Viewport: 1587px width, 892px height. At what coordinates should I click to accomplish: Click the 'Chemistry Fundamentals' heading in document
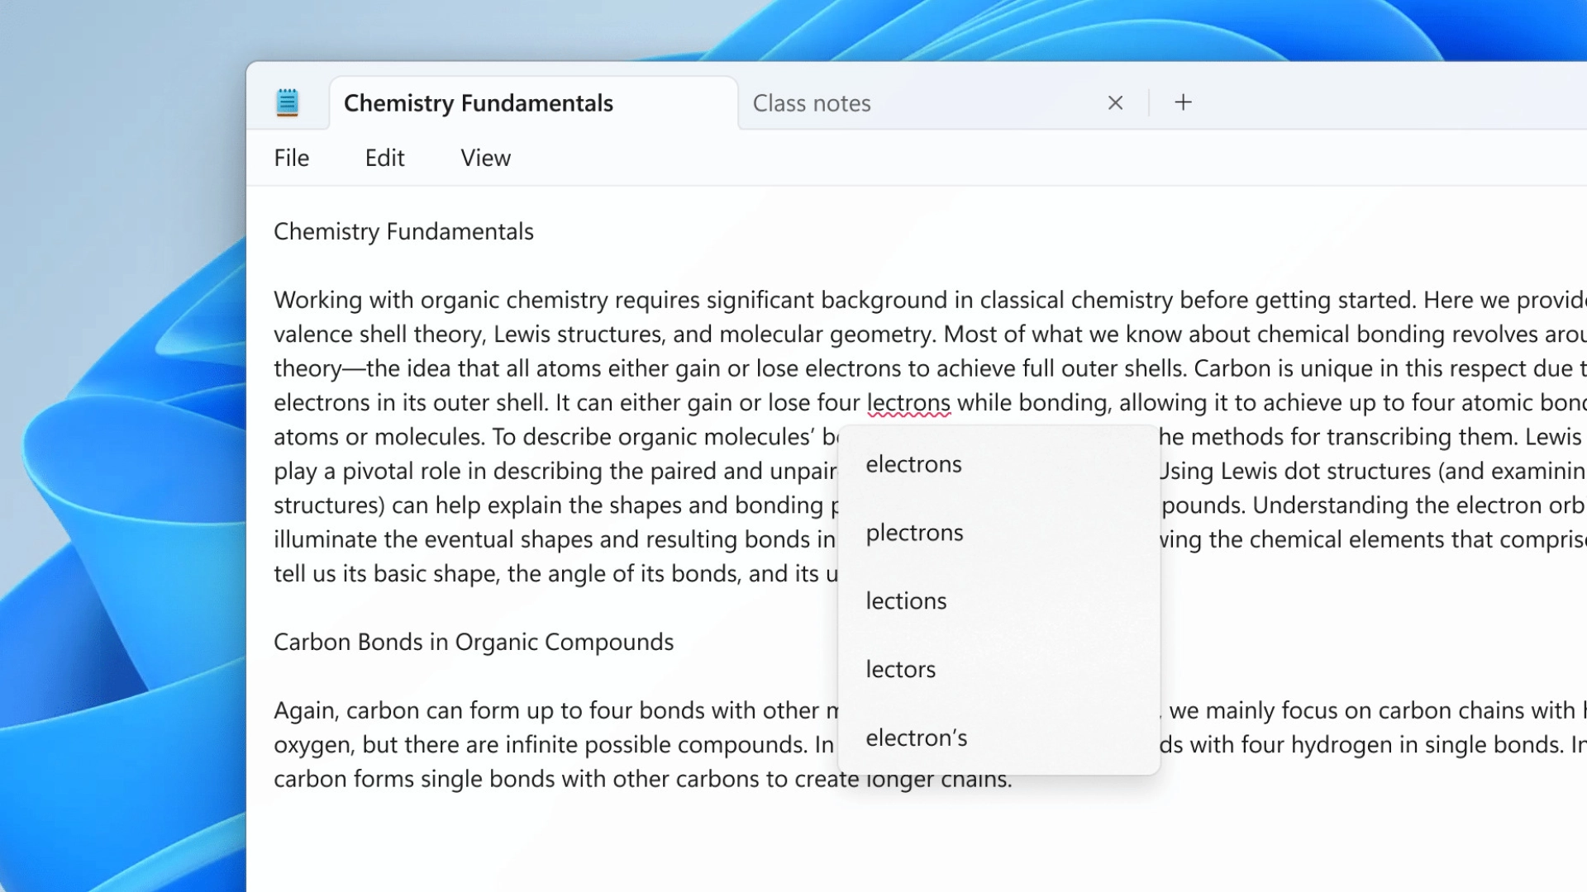pyautogui.click(x=403, y=231)
